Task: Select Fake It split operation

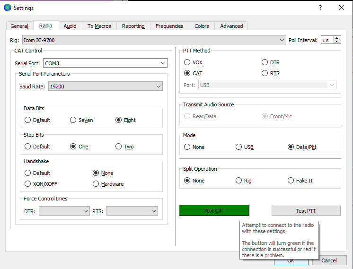Action: point(291,181)
